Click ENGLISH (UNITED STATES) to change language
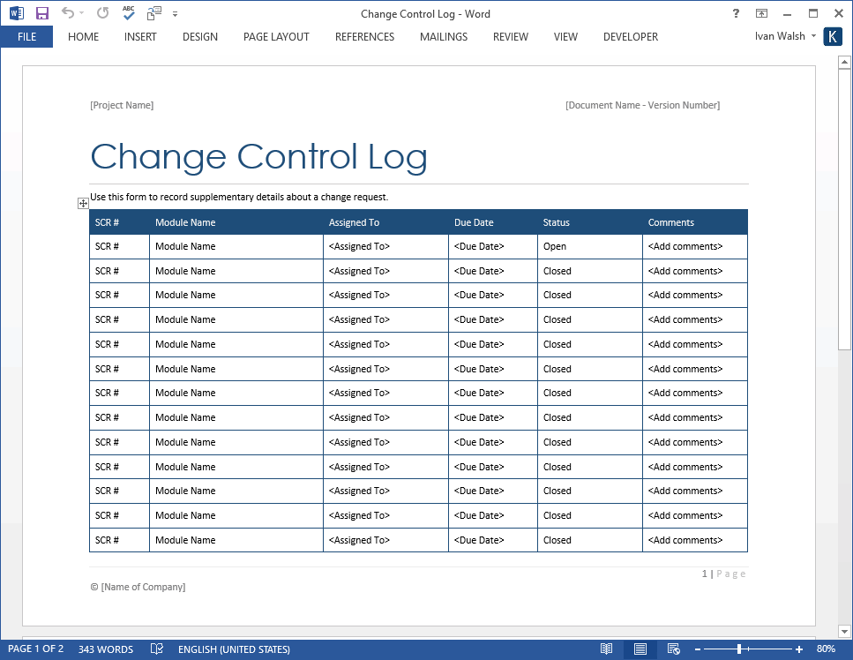The height and width of the screenshot is (660, 853). pos(233,649)
